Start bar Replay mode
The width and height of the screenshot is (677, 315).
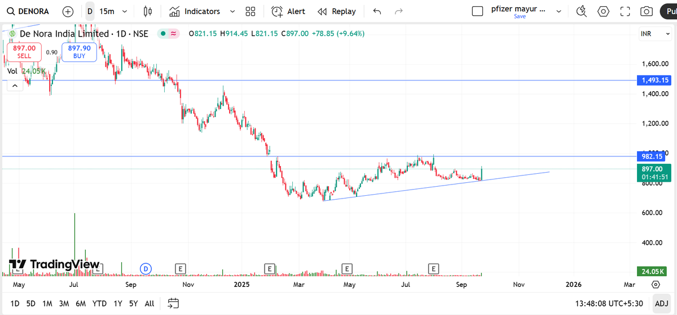tap(337, 11)
